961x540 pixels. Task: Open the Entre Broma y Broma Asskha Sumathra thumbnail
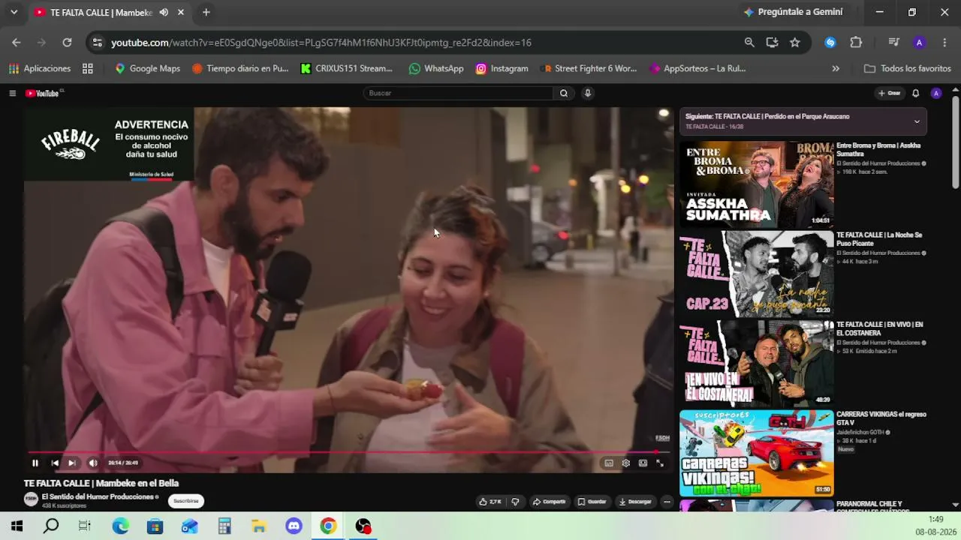[756, 184]
